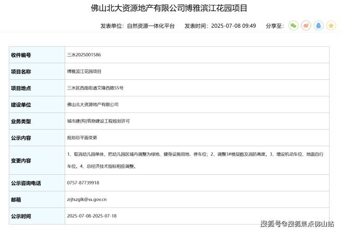Click row label 业务类型
Screen dimensions: 342x231
pos(21,121)
